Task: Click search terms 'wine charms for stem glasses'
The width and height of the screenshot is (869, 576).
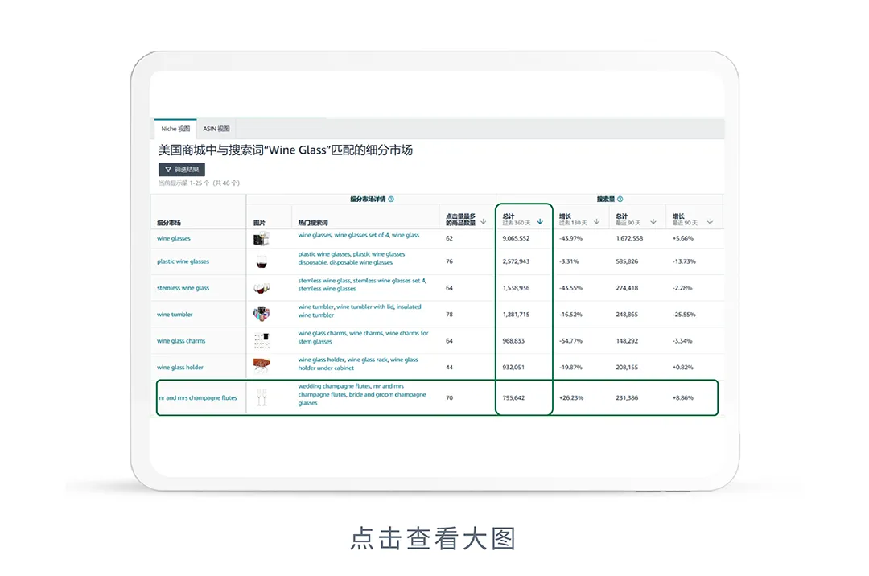Action: coord(363,337)
